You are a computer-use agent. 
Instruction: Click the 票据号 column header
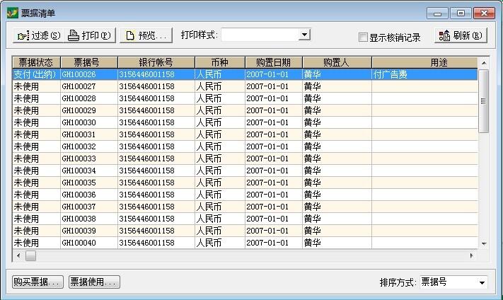(88, 62)
